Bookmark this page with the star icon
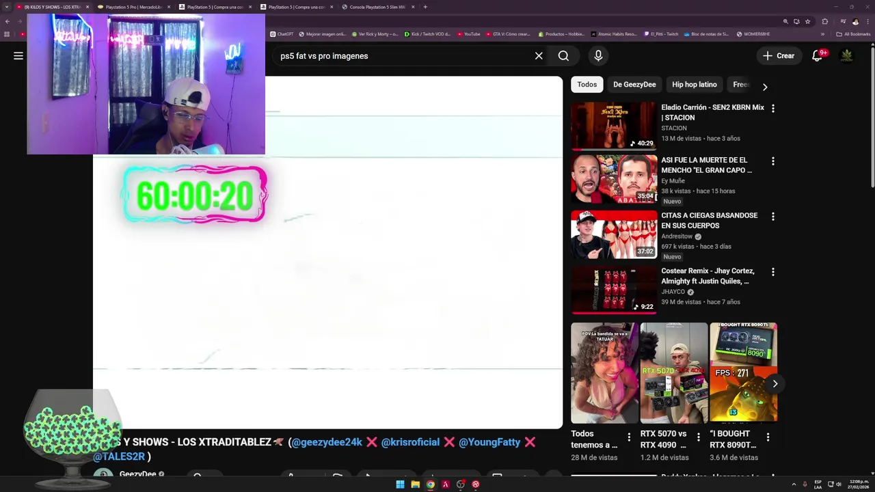 (x=807, y=21)
